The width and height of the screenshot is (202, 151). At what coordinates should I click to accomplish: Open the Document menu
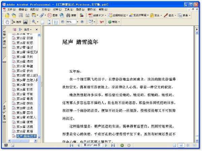(x=46, y=9)
